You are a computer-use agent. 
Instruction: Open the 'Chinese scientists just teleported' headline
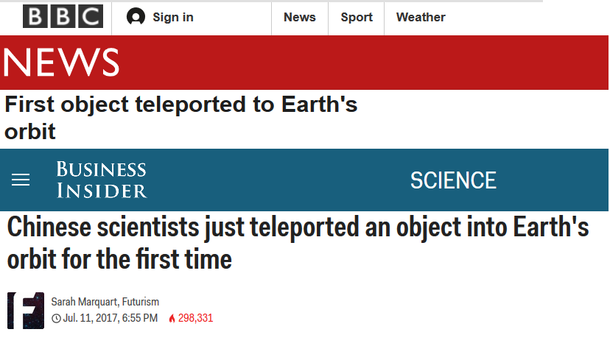(x=298, y=243)
